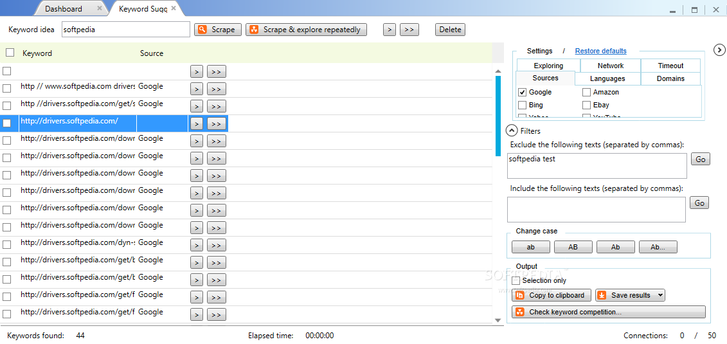Click > in the drivers.softpedia.com/dyn-s row
The height and width of the screenshot is (344, 727).
(197, 245)
